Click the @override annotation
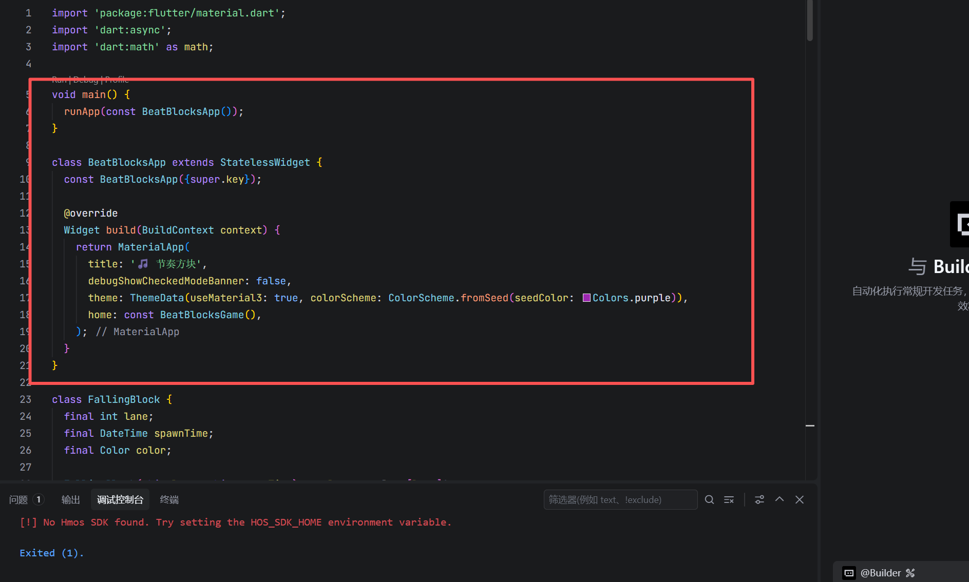Viewport: 969px width, 582px height. [x=90, y=213]
